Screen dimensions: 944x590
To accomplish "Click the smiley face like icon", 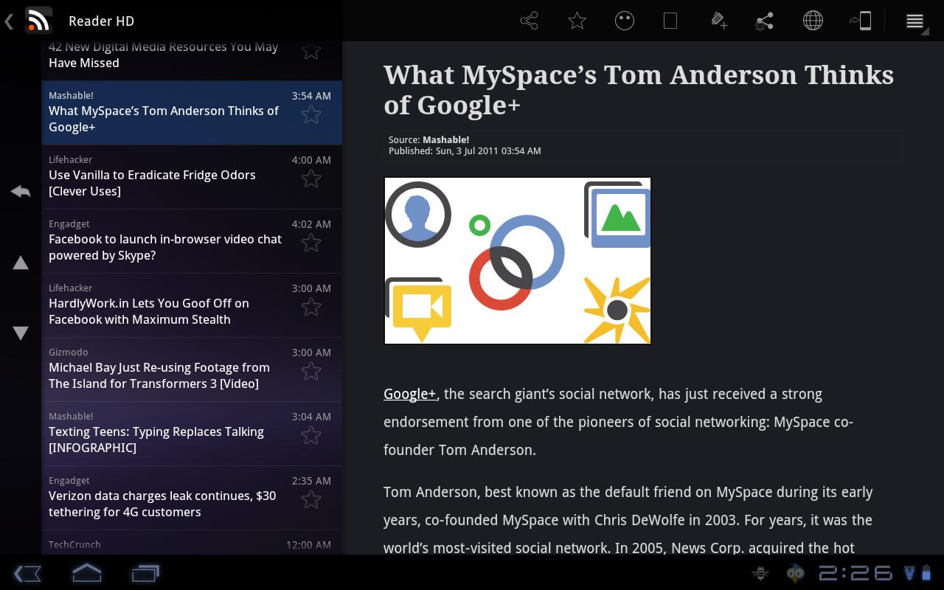I will coord(625,21).
